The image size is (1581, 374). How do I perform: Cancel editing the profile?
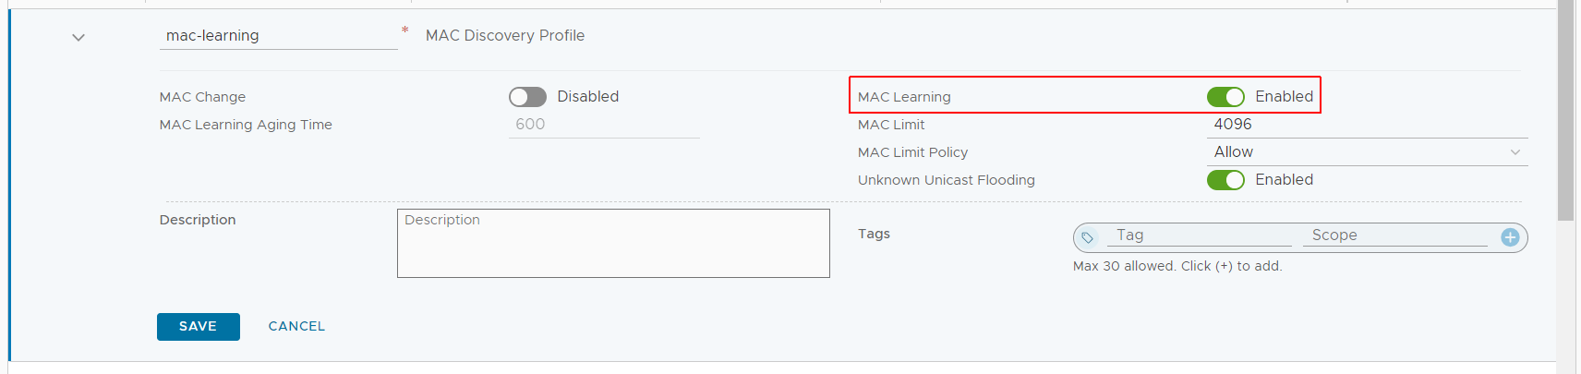[296, 327]
